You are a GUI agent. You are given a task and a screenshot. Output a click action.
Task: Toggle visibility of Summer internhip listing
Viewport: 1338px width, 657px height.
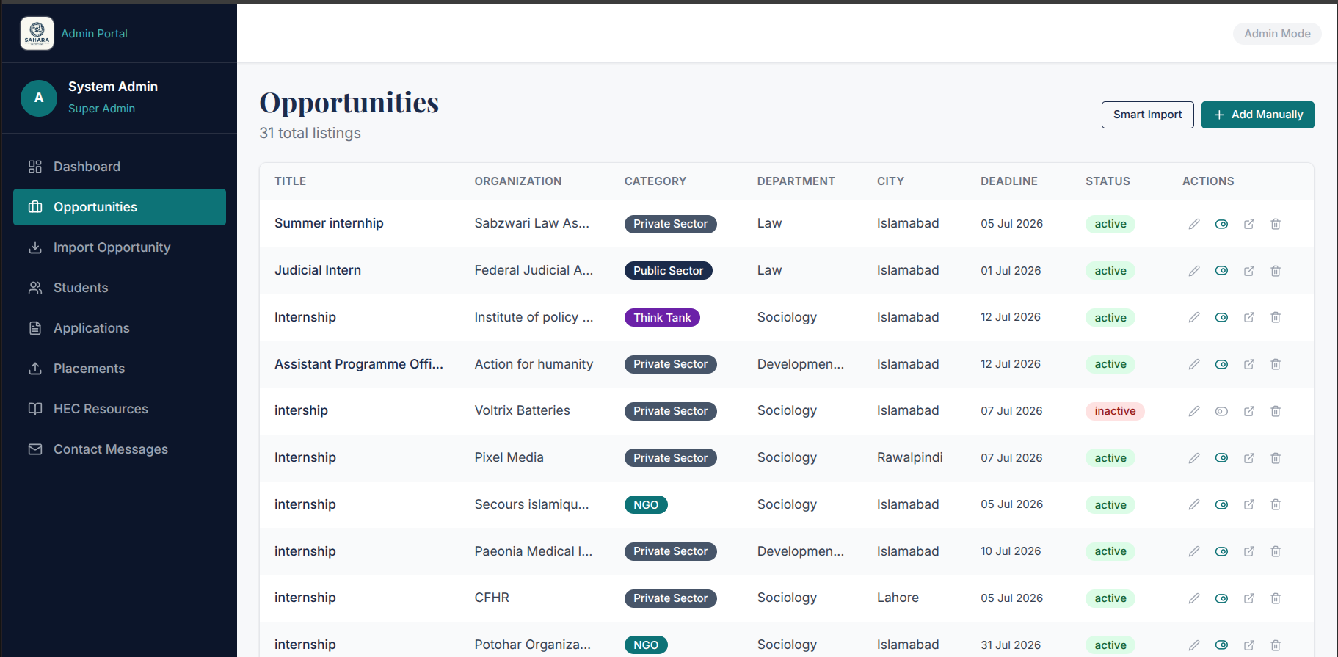[1221, 224]
